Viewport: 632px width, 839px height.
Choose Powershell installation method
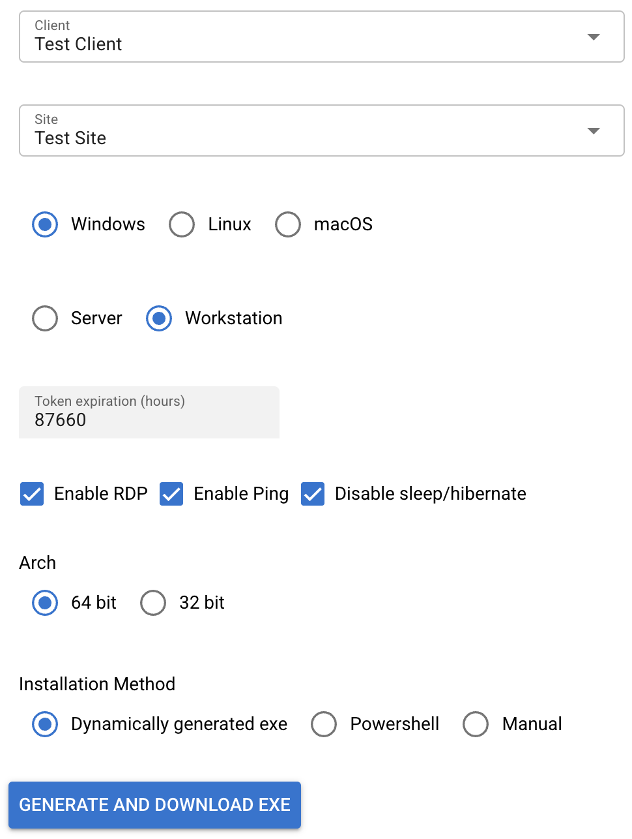324,724
